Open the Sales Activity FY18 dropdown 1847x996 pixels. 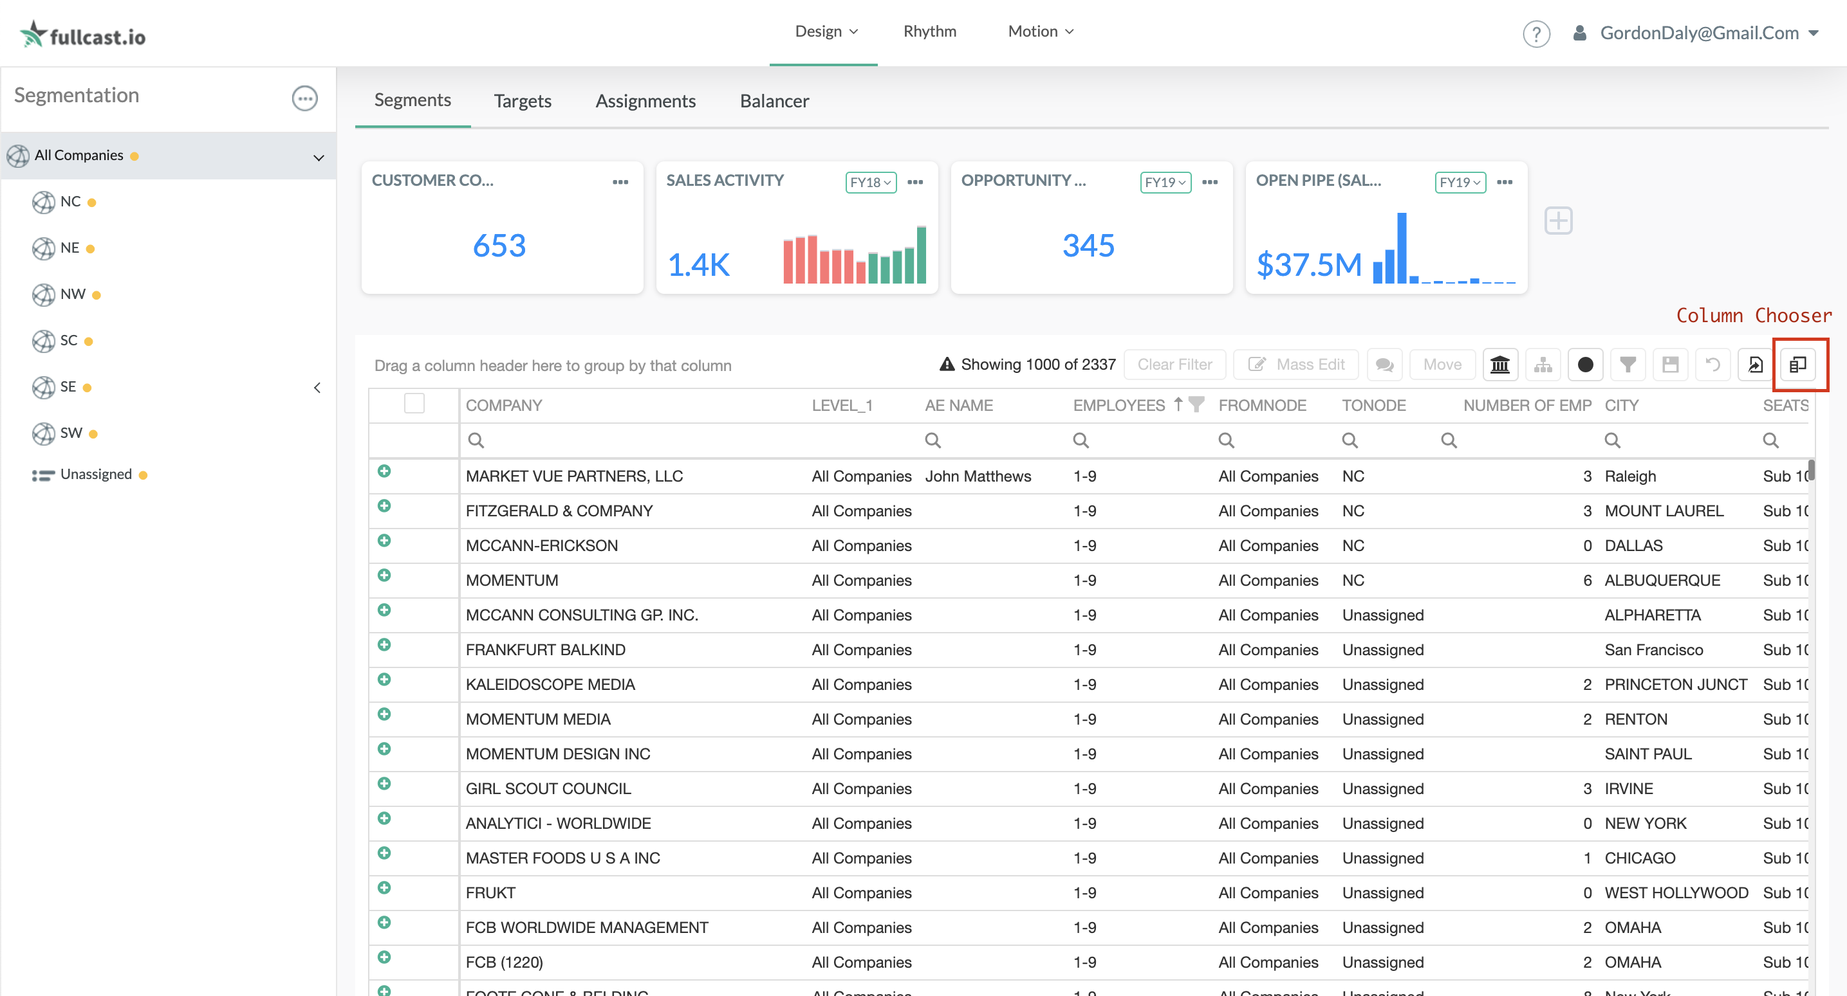pyautogui.click(x=871, y=182)
